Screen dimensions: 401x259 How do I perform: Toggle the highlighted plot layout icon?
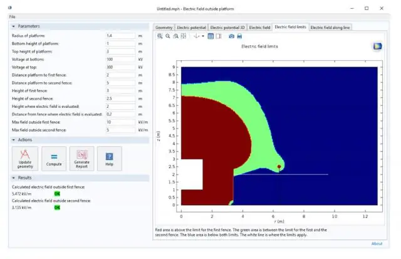[x=211, y=36]
